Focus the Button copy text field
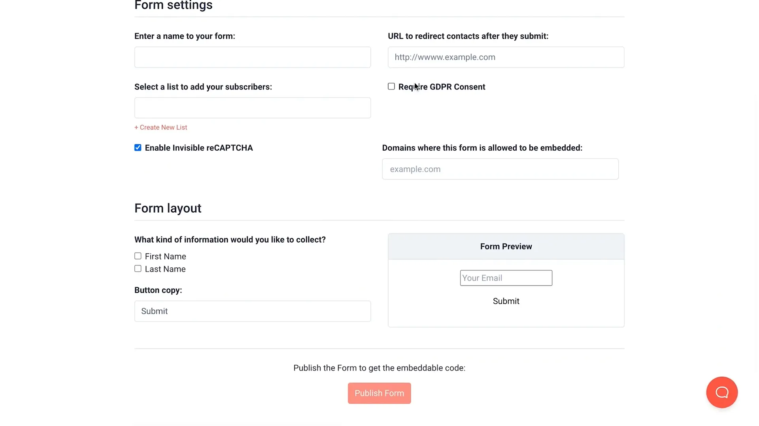 [253, 311]
